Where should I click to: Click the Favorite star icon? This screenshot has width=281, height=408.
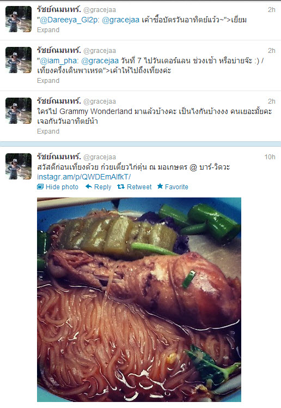click(160, 187)
